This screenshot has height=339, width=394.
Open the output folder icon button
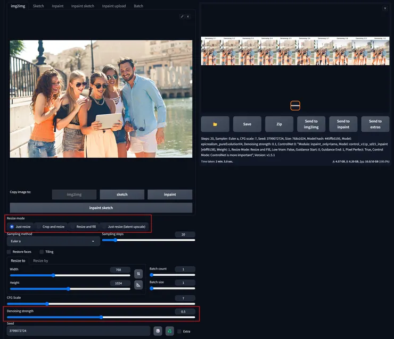tap(215, 124)
